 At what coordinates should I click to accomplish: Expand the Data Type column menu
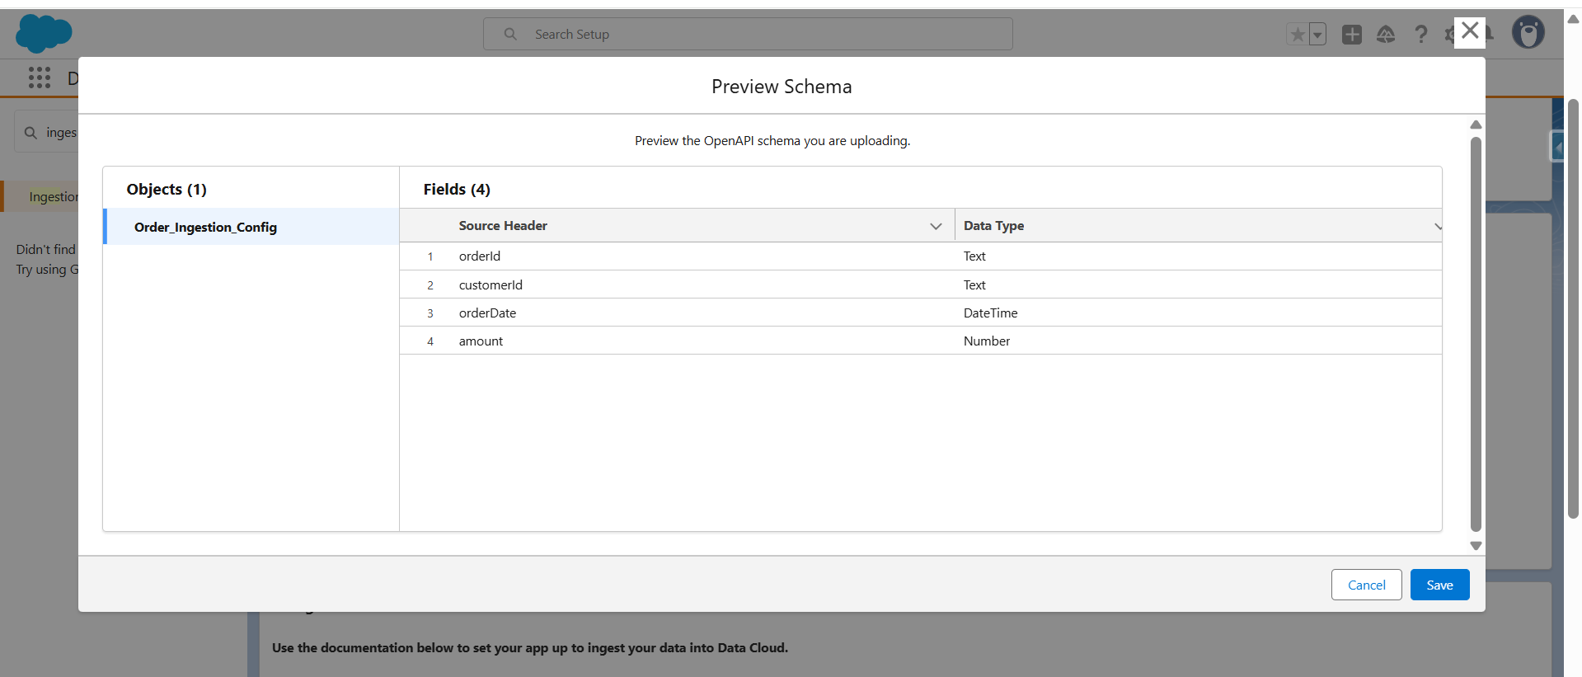point(1437,226)
